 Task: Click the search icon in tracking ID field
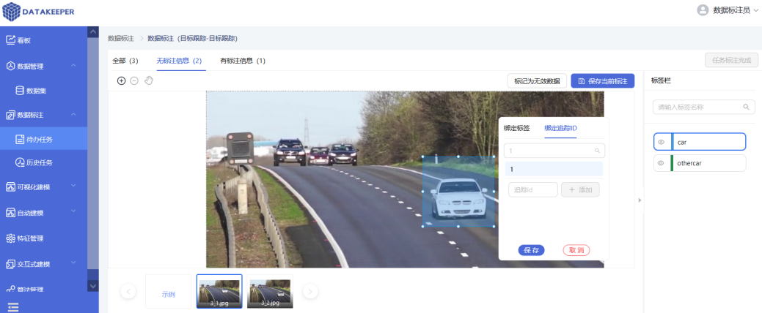point(597,151)
